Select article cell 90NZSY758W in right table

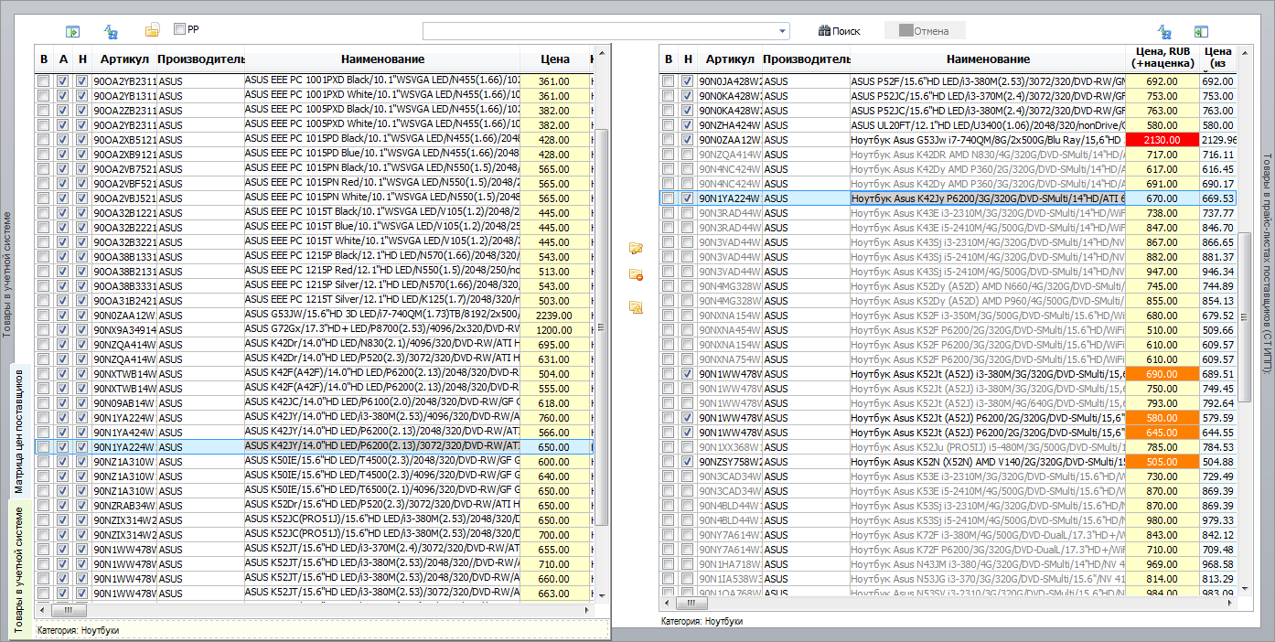[730, 462]
